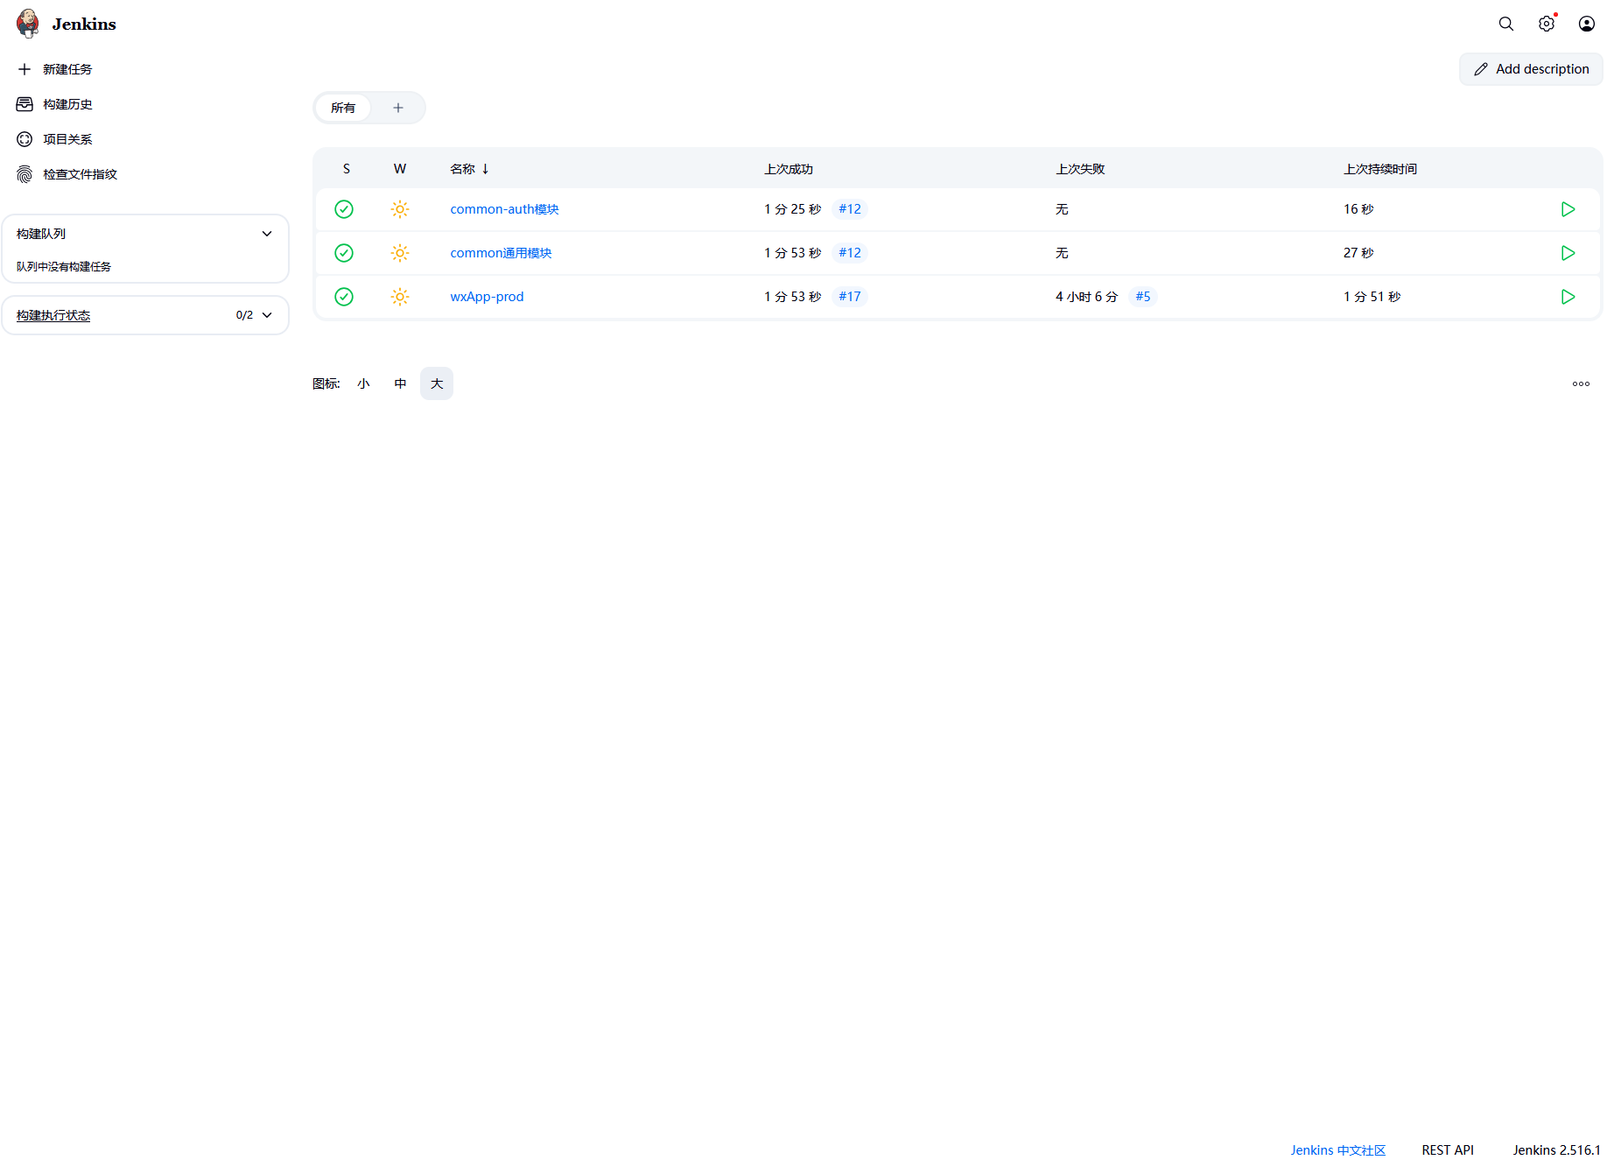Screen dimensions: 1621x1174
Task: Set icon size to 中
Action: pyautogui.click(x=400, y=383)
